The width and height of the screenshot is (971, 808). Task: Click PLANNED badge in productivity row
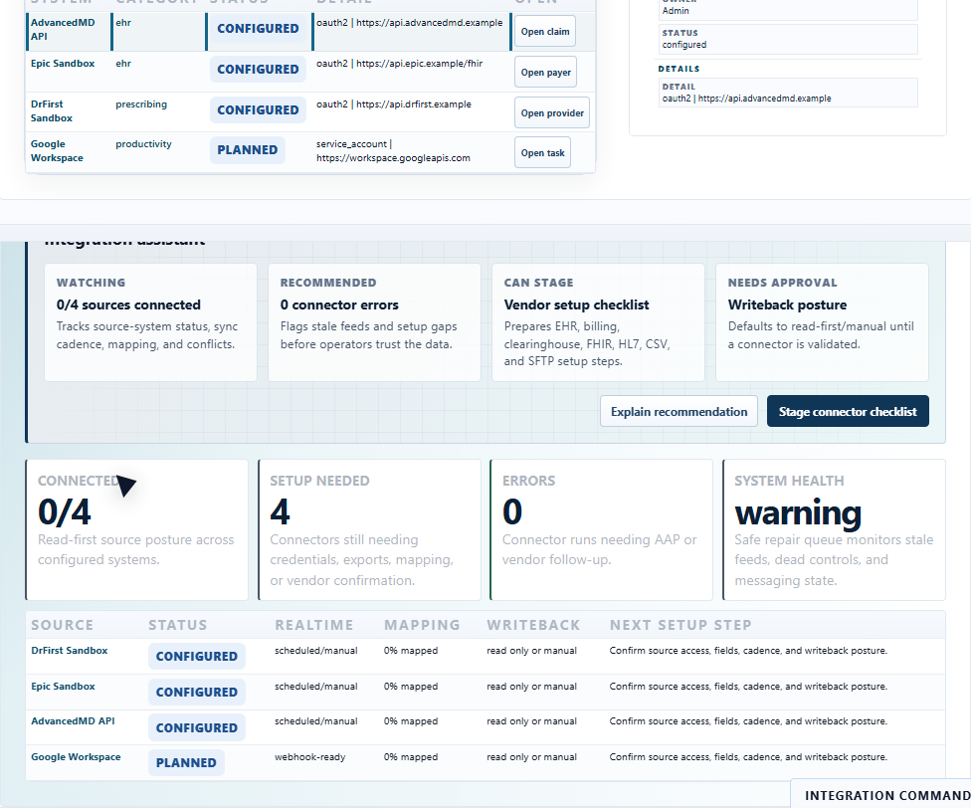coord(247,150)
